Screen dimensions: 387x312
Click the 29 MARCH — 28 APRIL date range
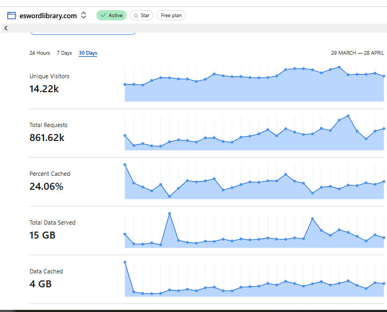click(x=358, y=53)
